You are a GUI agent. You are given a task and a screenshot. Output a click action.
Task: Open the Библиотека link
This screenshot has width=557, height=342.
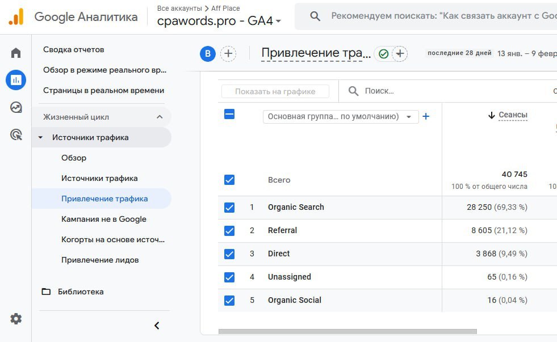[80, 292]
